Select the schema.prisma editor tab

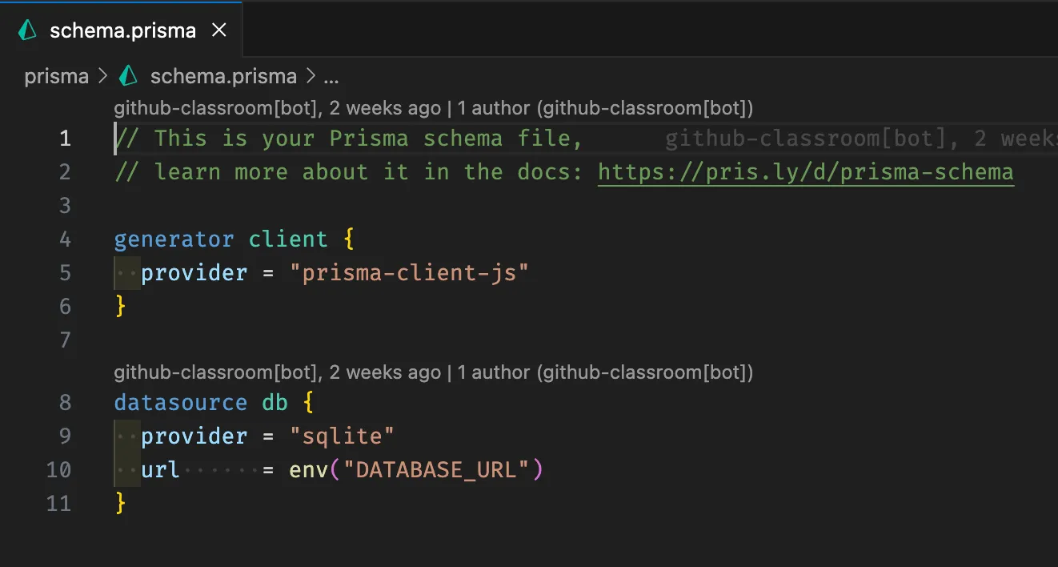click(x=122, y=30)
